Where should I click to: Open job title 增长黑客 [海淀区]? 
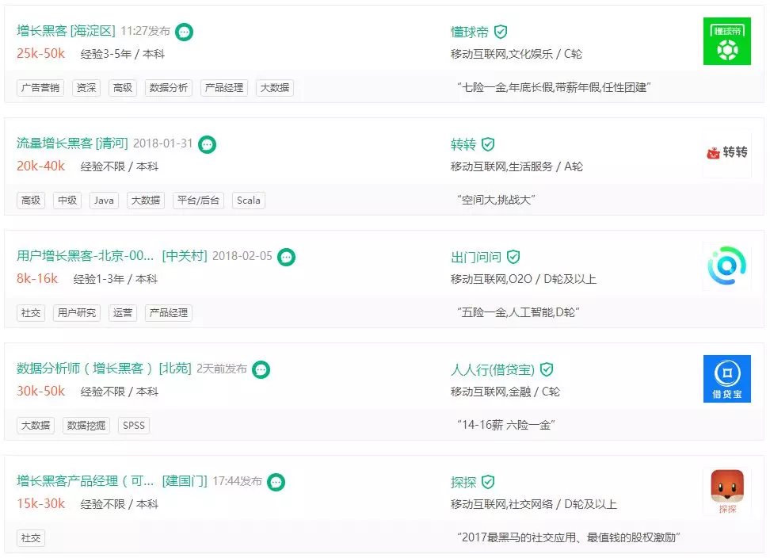pos(66,31)
